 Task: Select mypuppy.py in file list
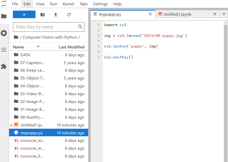(x=49, y=133)
